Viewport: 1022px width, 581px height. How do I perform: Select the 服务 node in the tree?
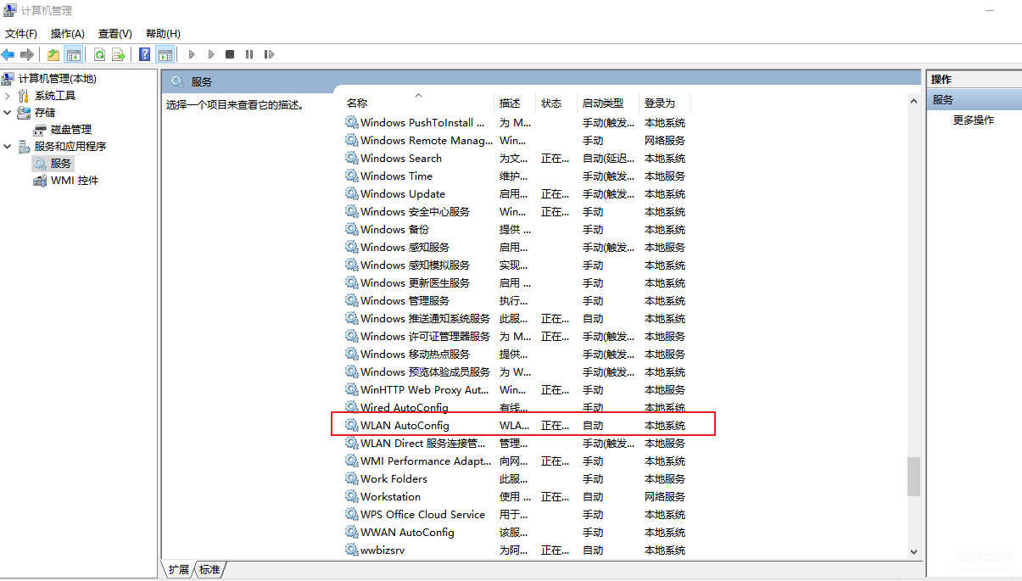[x=61, y=164]
